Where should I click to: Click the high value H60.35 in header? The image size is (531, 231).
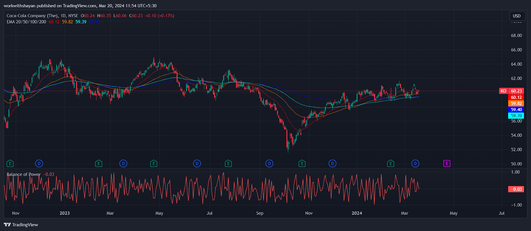(104, 16)
